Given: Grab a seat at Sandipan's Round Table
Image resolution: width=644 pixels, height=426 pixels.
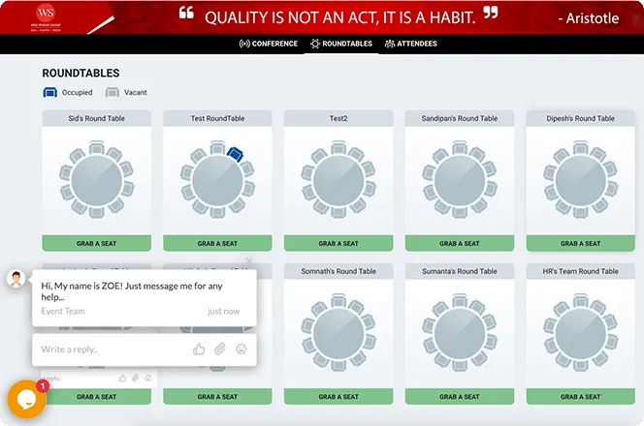Looking at the screenshot, I should [x=460, y=243].
